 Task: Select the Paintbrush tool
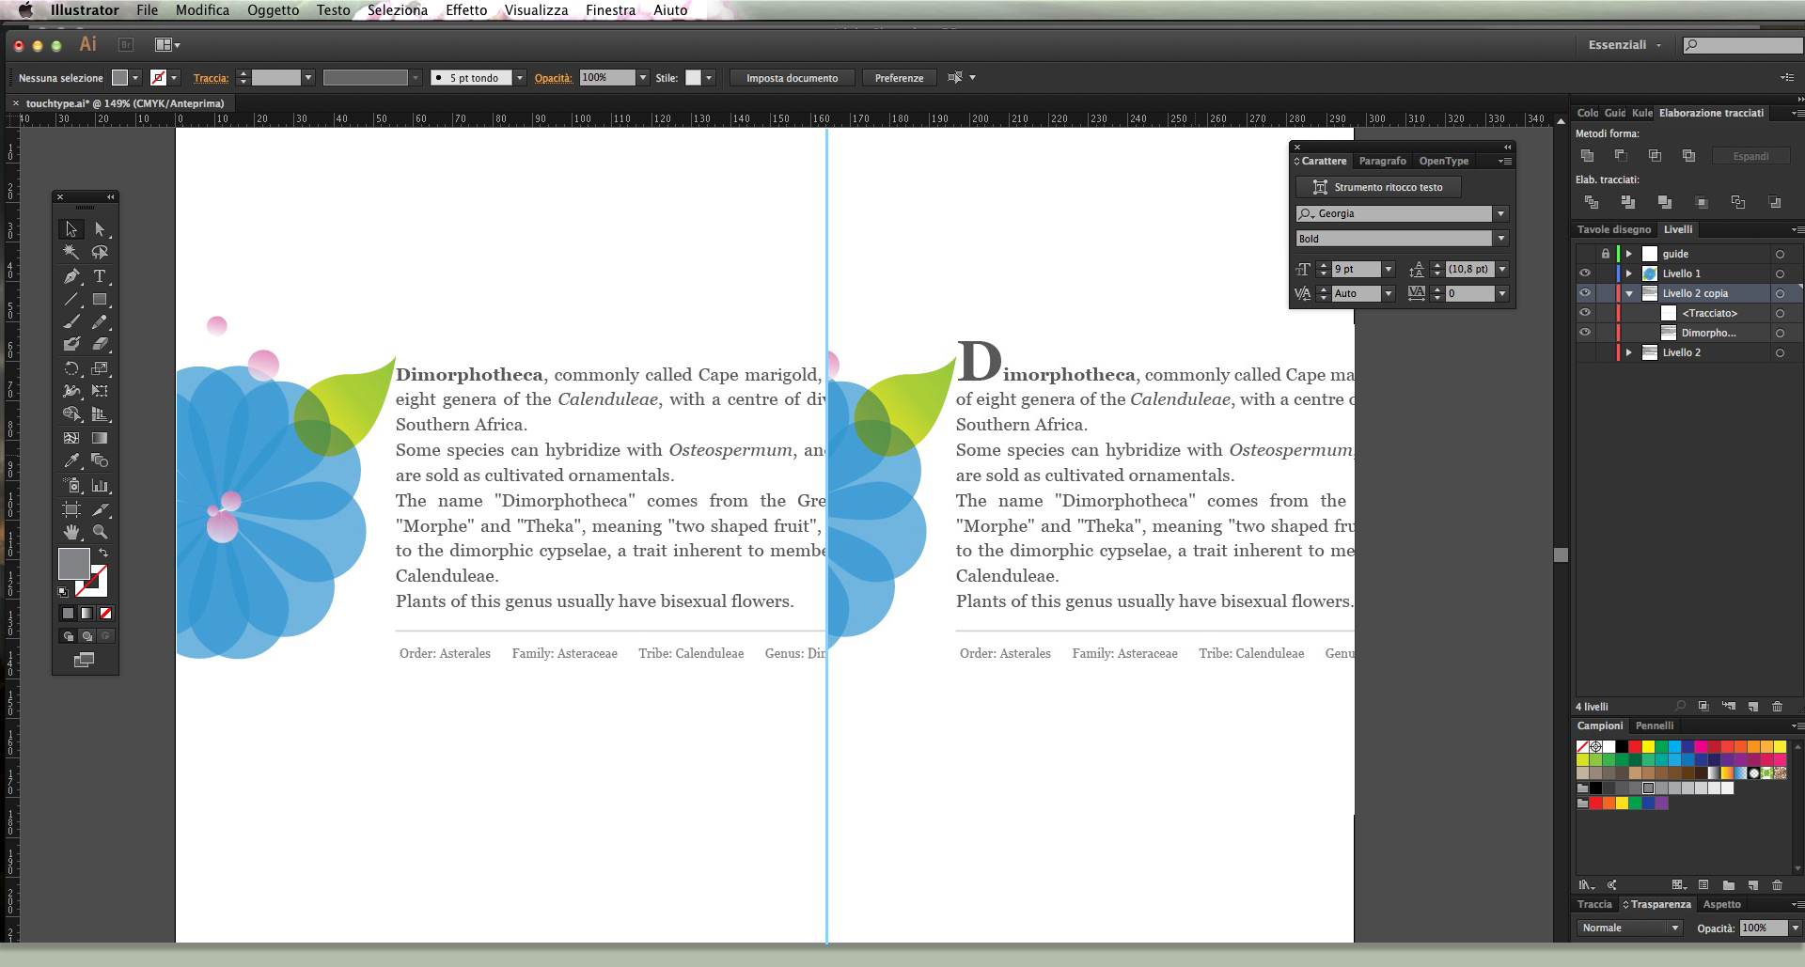click(71, 322)
